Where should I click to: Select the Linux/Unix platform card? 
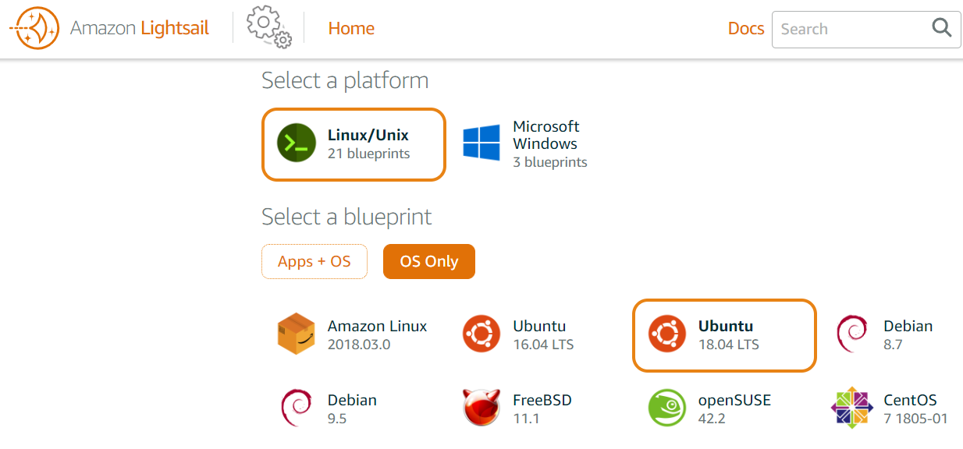point(354,144)
